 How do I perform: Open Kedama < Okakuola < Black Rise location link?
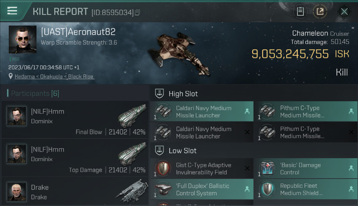pos(54,77)
